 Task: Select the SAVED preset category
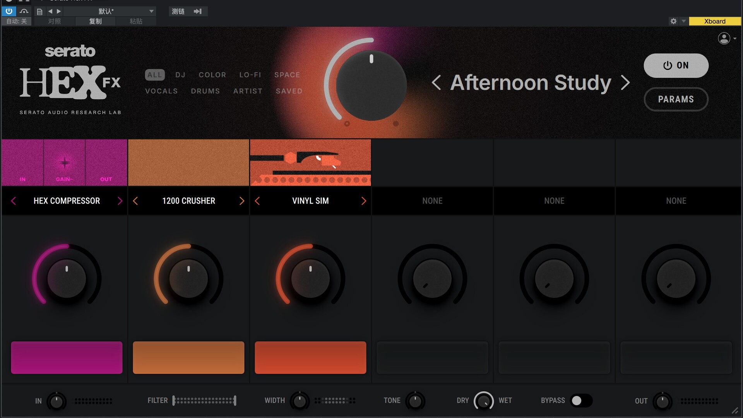289,91
